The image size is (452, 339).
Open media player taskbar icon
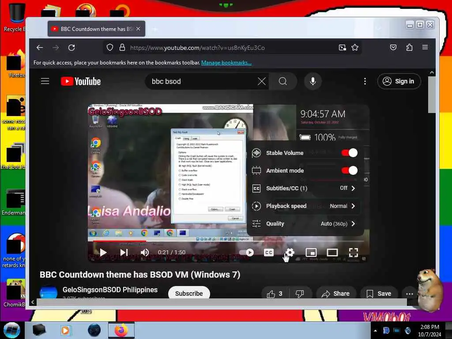coord(65,330)
